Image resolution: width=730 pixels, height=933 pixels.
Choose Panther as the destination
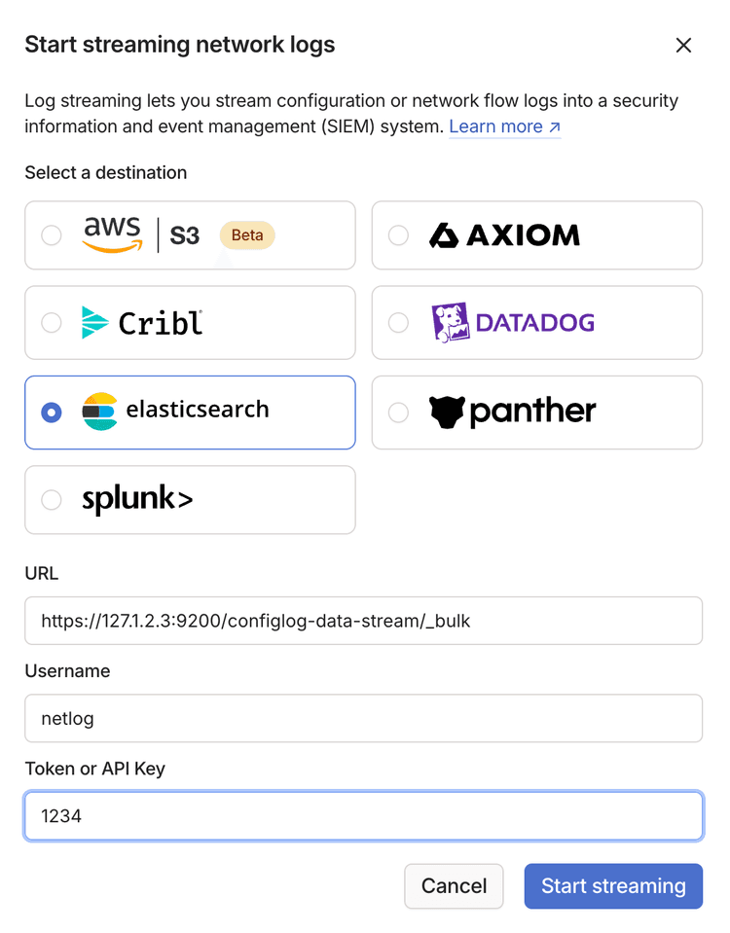point(398,412)
